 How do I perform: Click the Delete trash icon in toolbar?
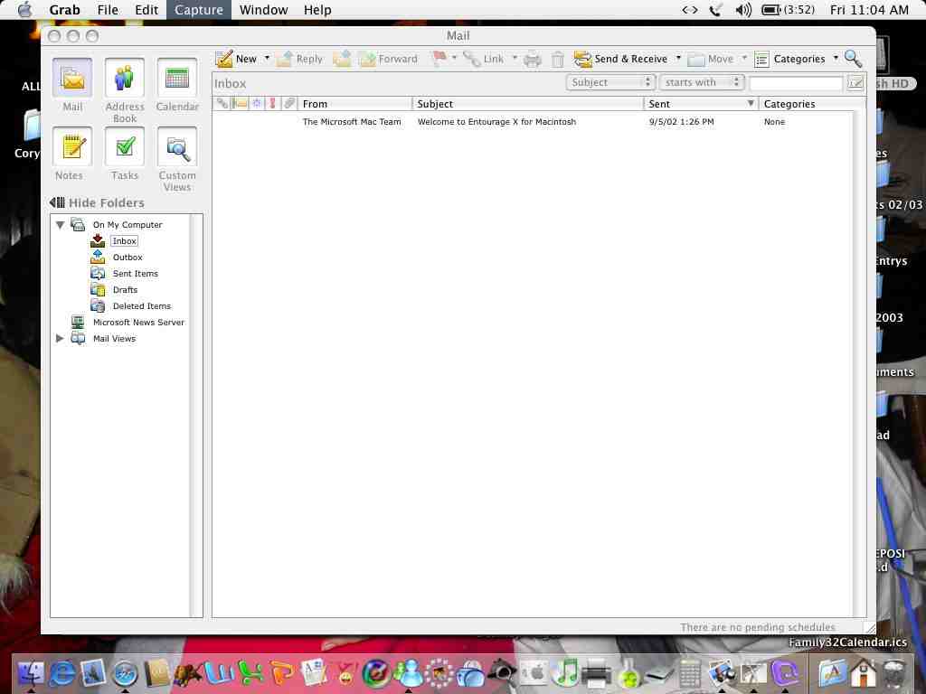pyautogui.click(x=557, y=59)
